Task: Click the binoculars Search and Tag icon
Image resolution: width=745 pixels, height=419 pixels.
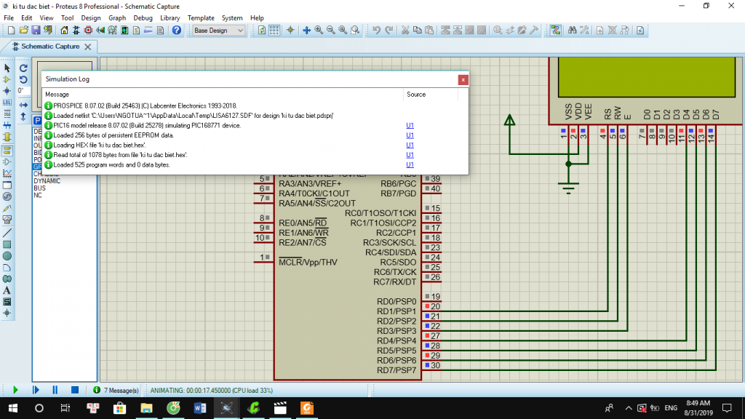Action: coord(572,31)
